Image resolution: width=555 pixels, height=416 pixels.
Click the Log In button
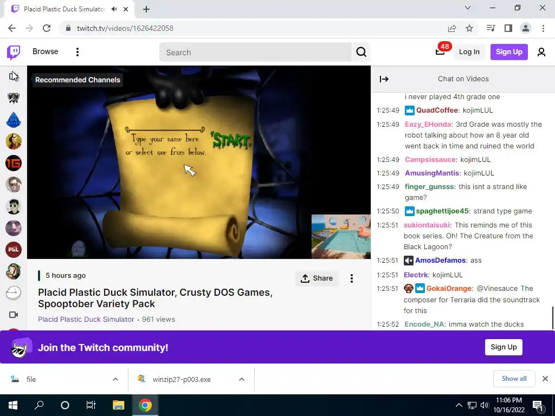pos(469,52)
